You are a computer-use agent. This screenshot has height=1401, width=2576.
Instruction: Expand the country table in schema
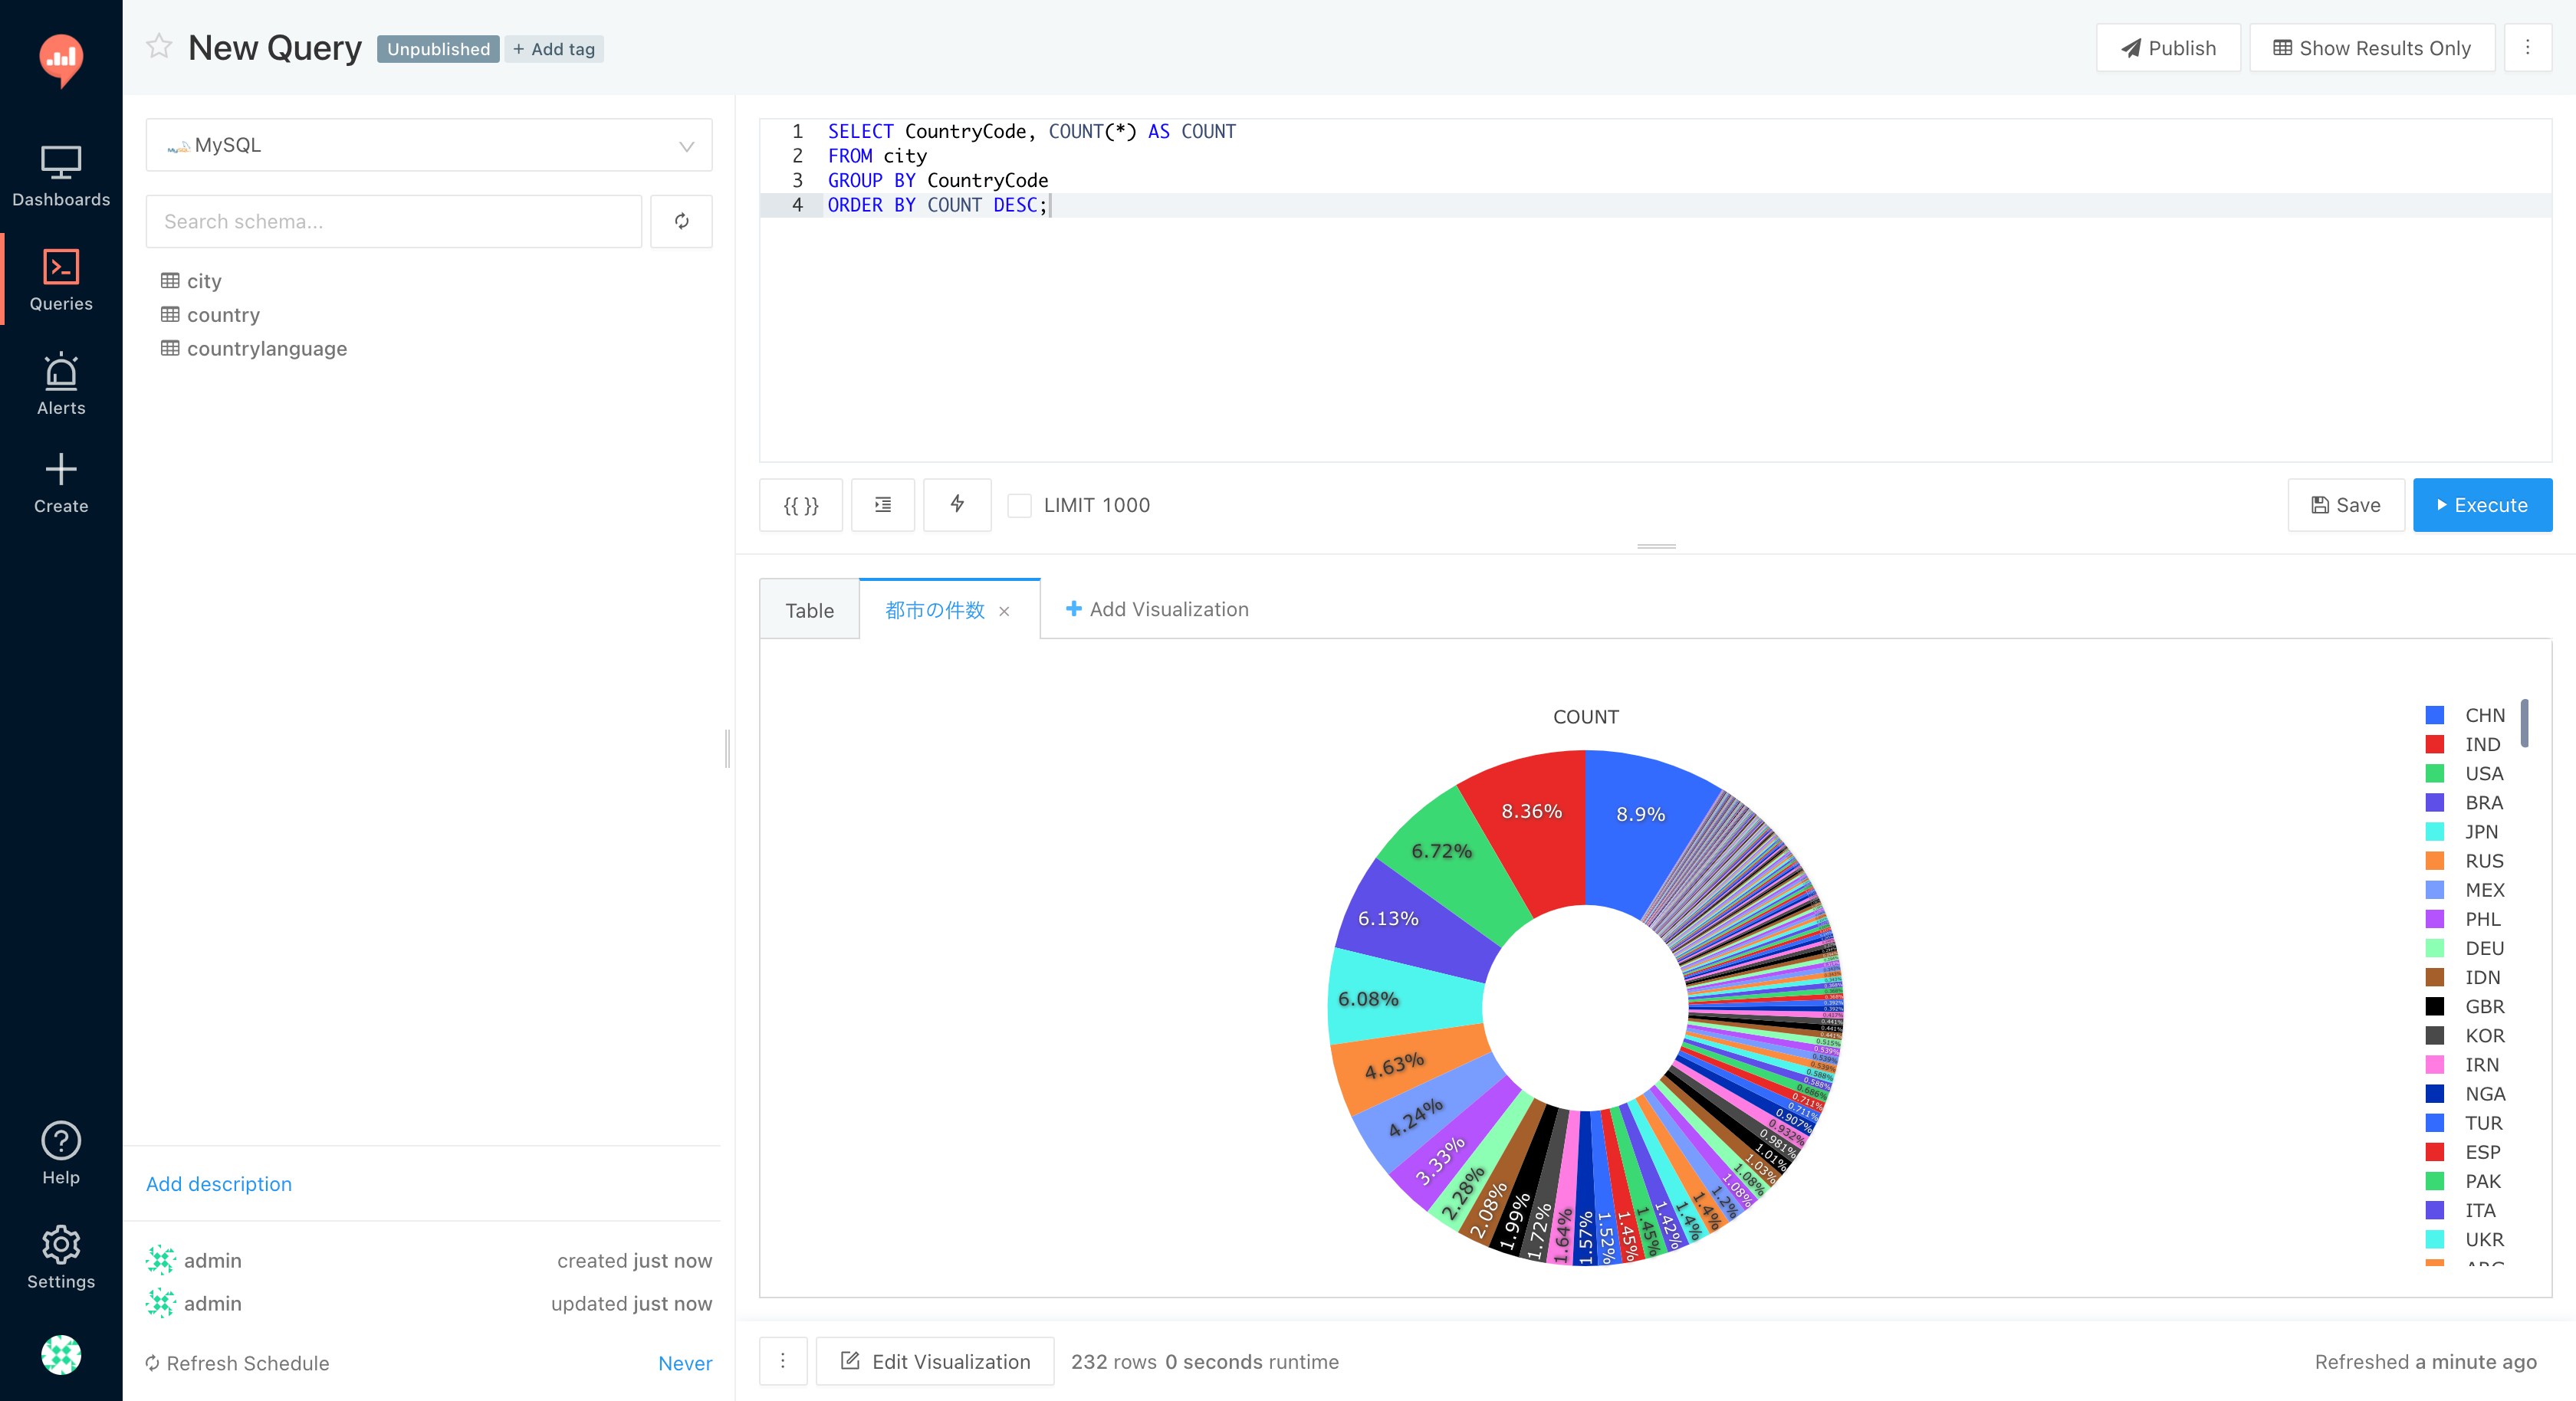(223, 315)
